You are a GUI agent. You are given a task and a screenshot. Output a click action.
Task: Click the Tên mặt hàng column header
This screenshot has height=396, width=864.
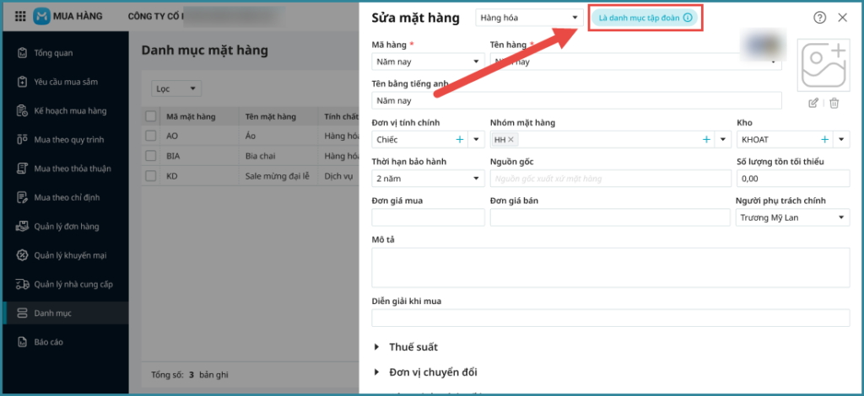(x=271, y=116)
